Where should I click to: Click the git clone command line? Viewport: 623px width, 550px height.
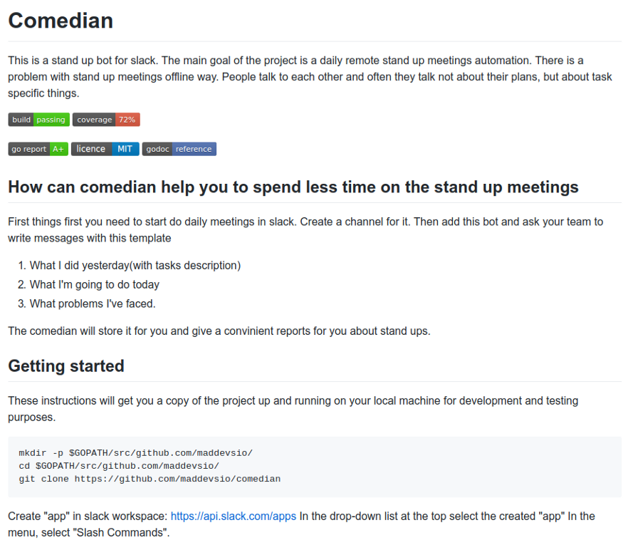click(x=150, y=479)
